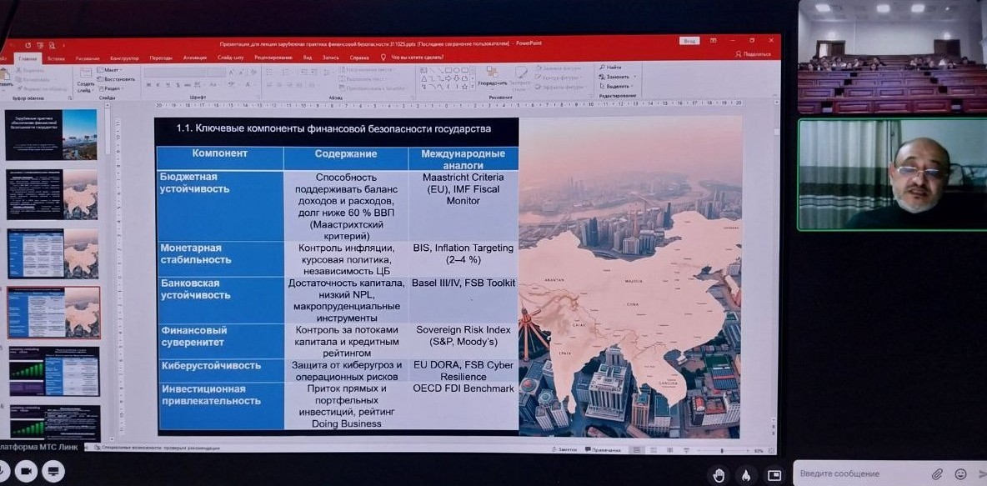987x486 pixels.
Task: Raise hand in the conference
Action: pos(719,475)
